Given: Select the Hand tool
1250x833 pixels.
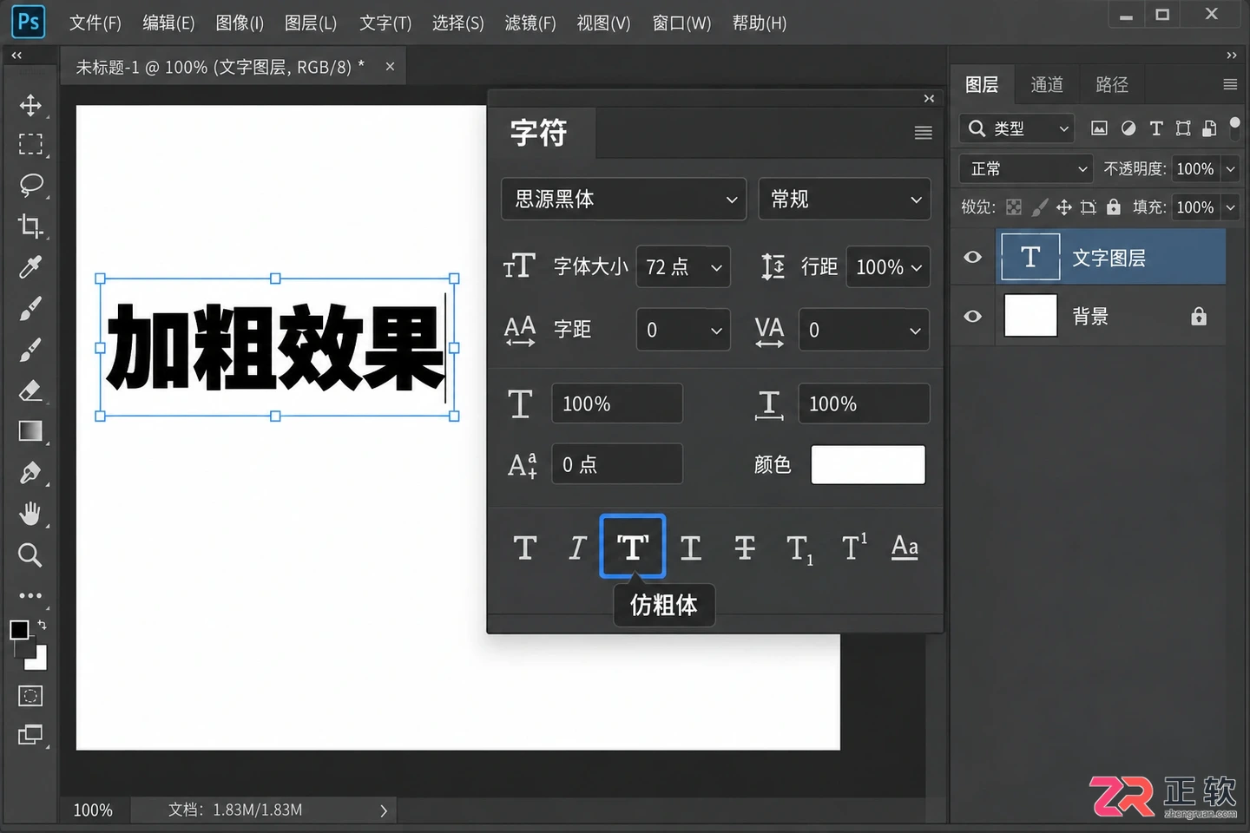Looking at the screenshot, I should coord(30,514).
